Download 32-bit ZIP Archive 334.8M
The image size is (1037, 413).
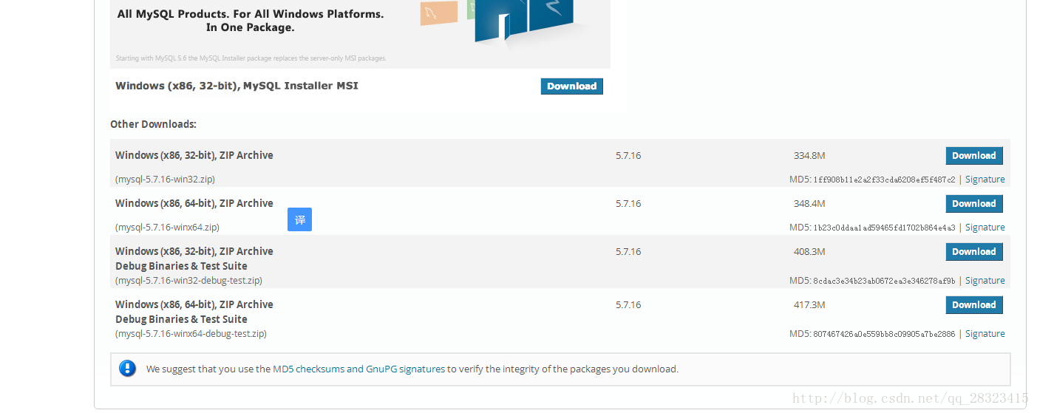point(974,156)
